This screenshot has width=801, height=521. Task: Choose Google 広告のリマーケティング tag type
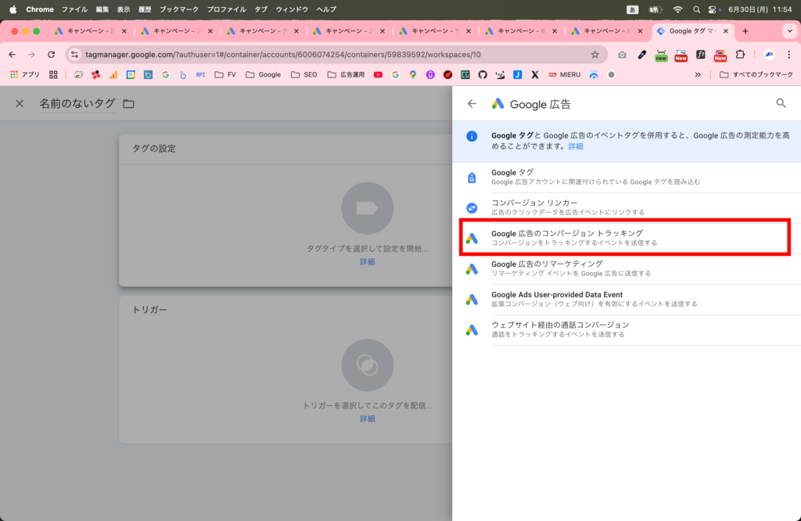[627, 268]
